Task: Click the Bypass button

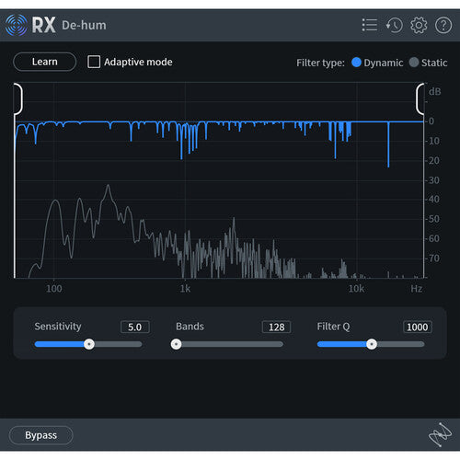Action: pyautogui.click(x=41, y=435)
